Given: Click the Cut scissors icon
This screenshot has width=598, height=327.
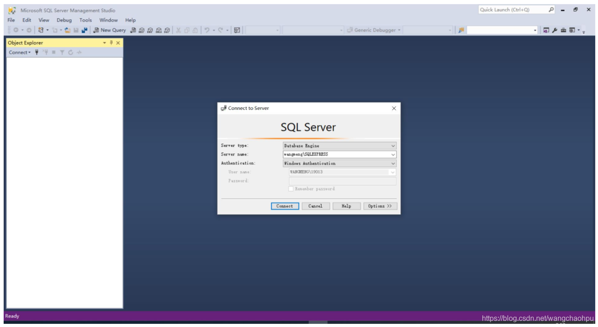Looking at the screenshot, I should (177, 30).
